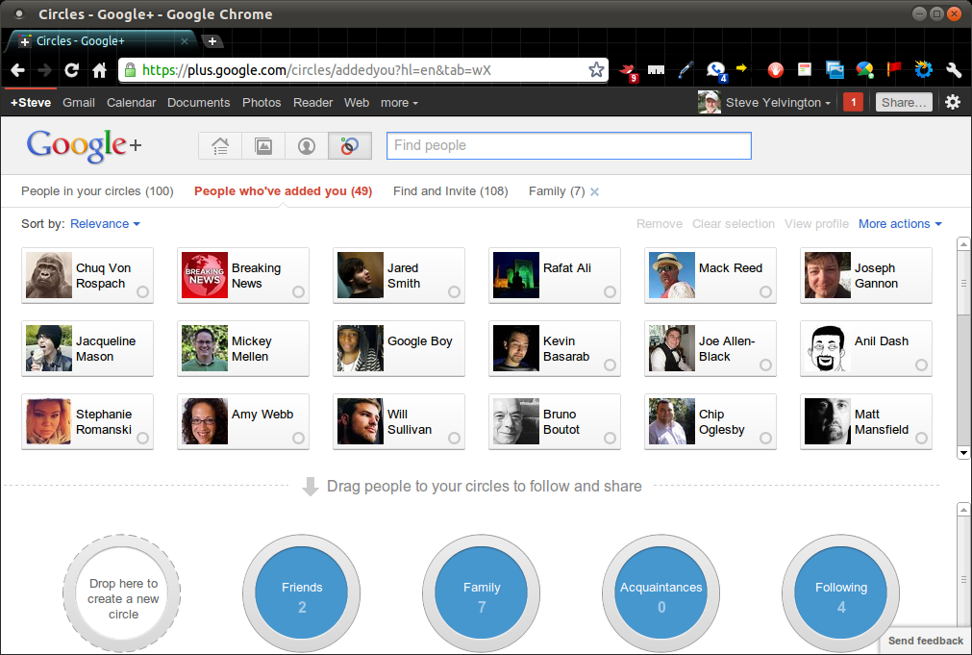
Task: Select Kevin Basarab's selection circle
Action: coord(610,365)
